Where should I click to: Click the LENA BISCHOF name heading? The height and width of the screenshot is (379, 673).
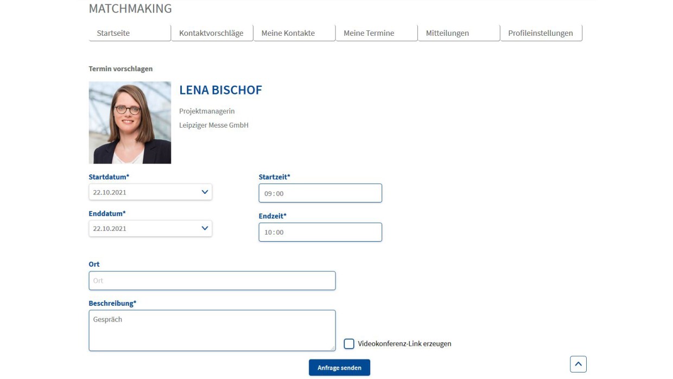click(220, 90)
